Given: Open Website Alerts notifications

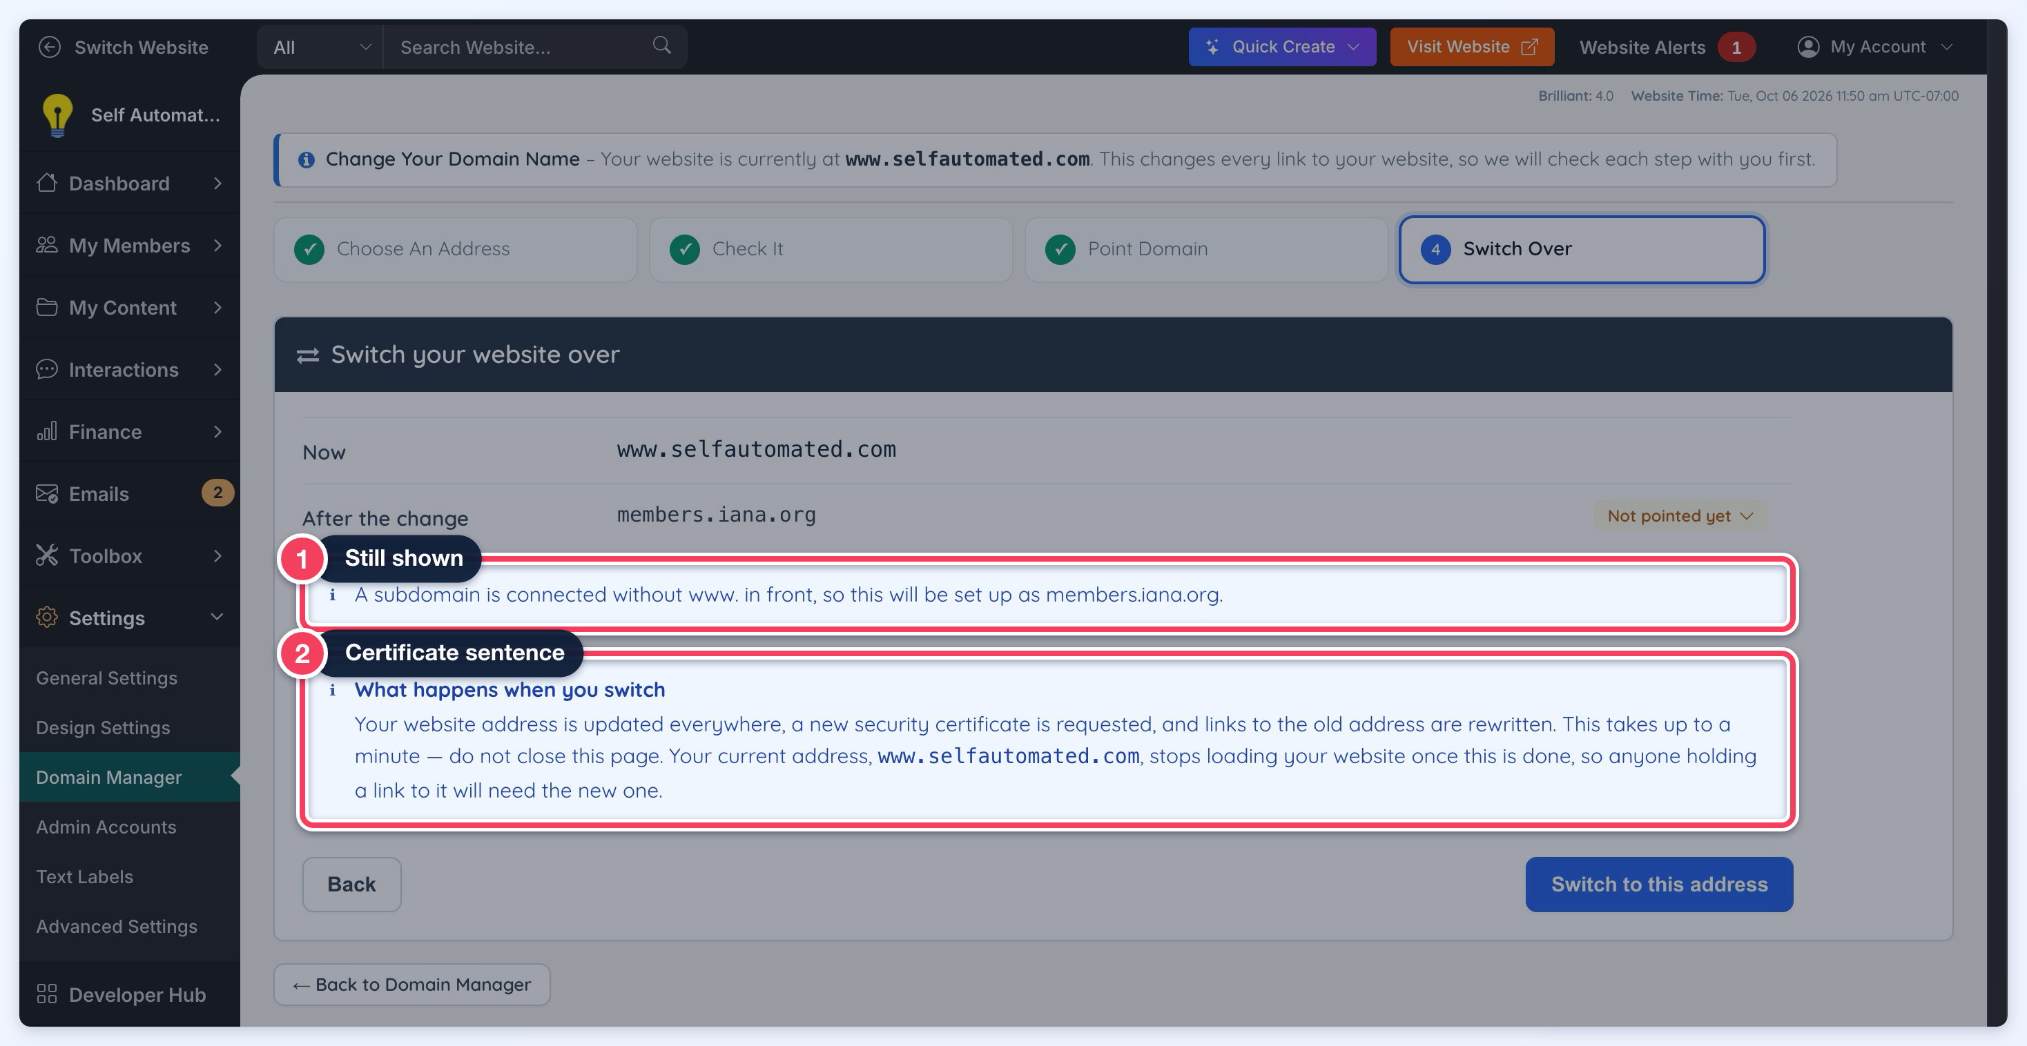Looking at the screenshot, I should tap(1667, 47).
